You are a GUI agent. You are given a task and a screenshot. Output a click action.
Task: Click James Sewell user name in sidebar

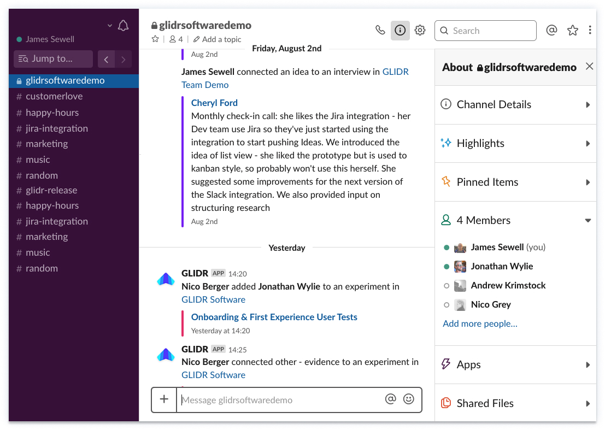[50, 39]
